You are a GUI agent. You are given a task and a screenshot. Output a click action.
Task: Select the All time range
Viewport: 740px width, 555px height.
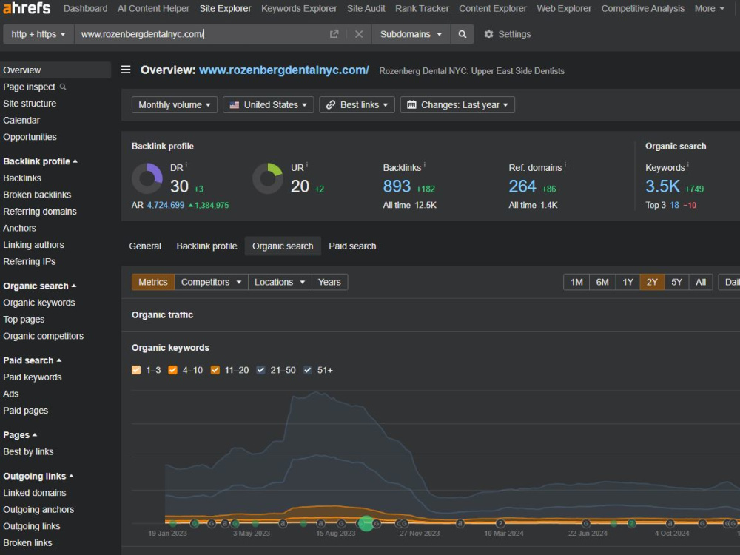tap(701, 282)
